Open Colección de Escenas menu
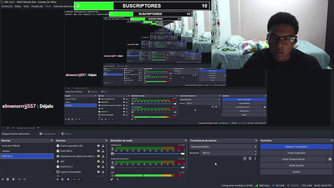 64,6
